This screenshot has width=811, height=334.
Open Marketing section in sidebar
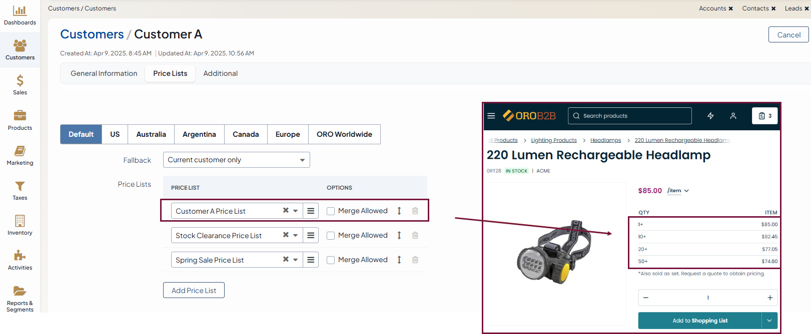20,155
